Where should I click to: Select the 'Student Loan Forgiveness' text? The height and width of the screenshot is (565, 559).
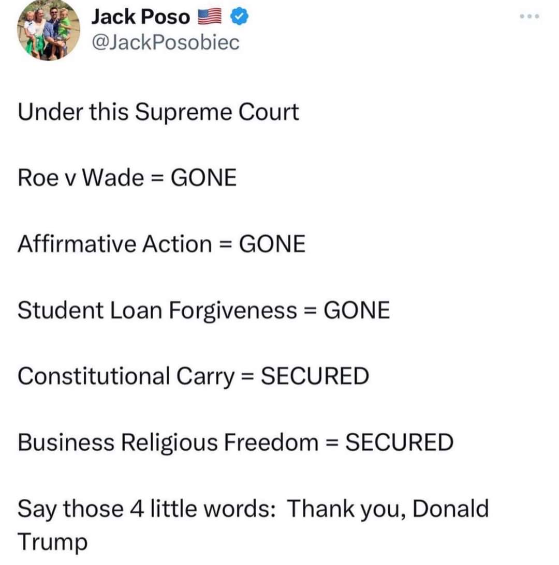157,310
